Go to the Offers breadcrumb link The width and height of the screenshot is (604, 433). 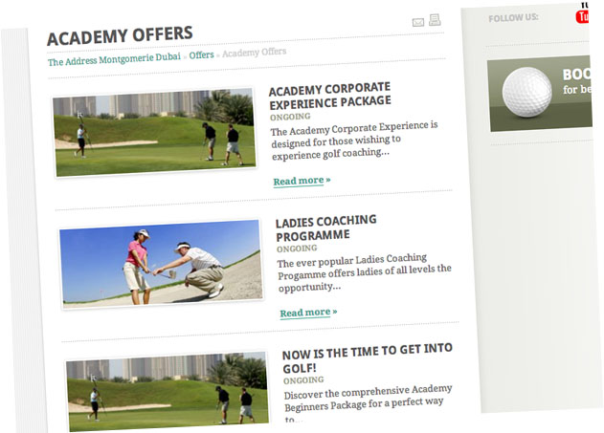click(x=201, y=55)
